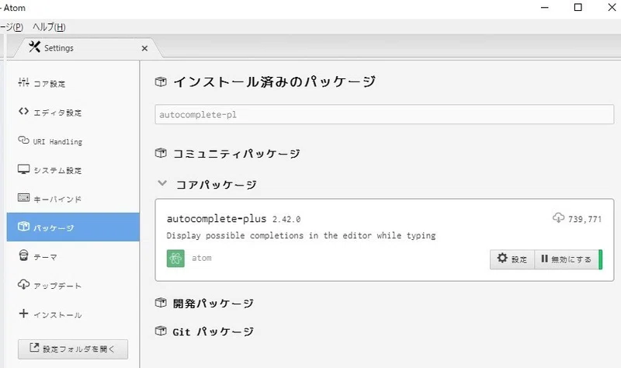The height and width of the screenshot is (368, 621).
Task: Open the ヘルプ(H) menu
Action: coord(49,27)
